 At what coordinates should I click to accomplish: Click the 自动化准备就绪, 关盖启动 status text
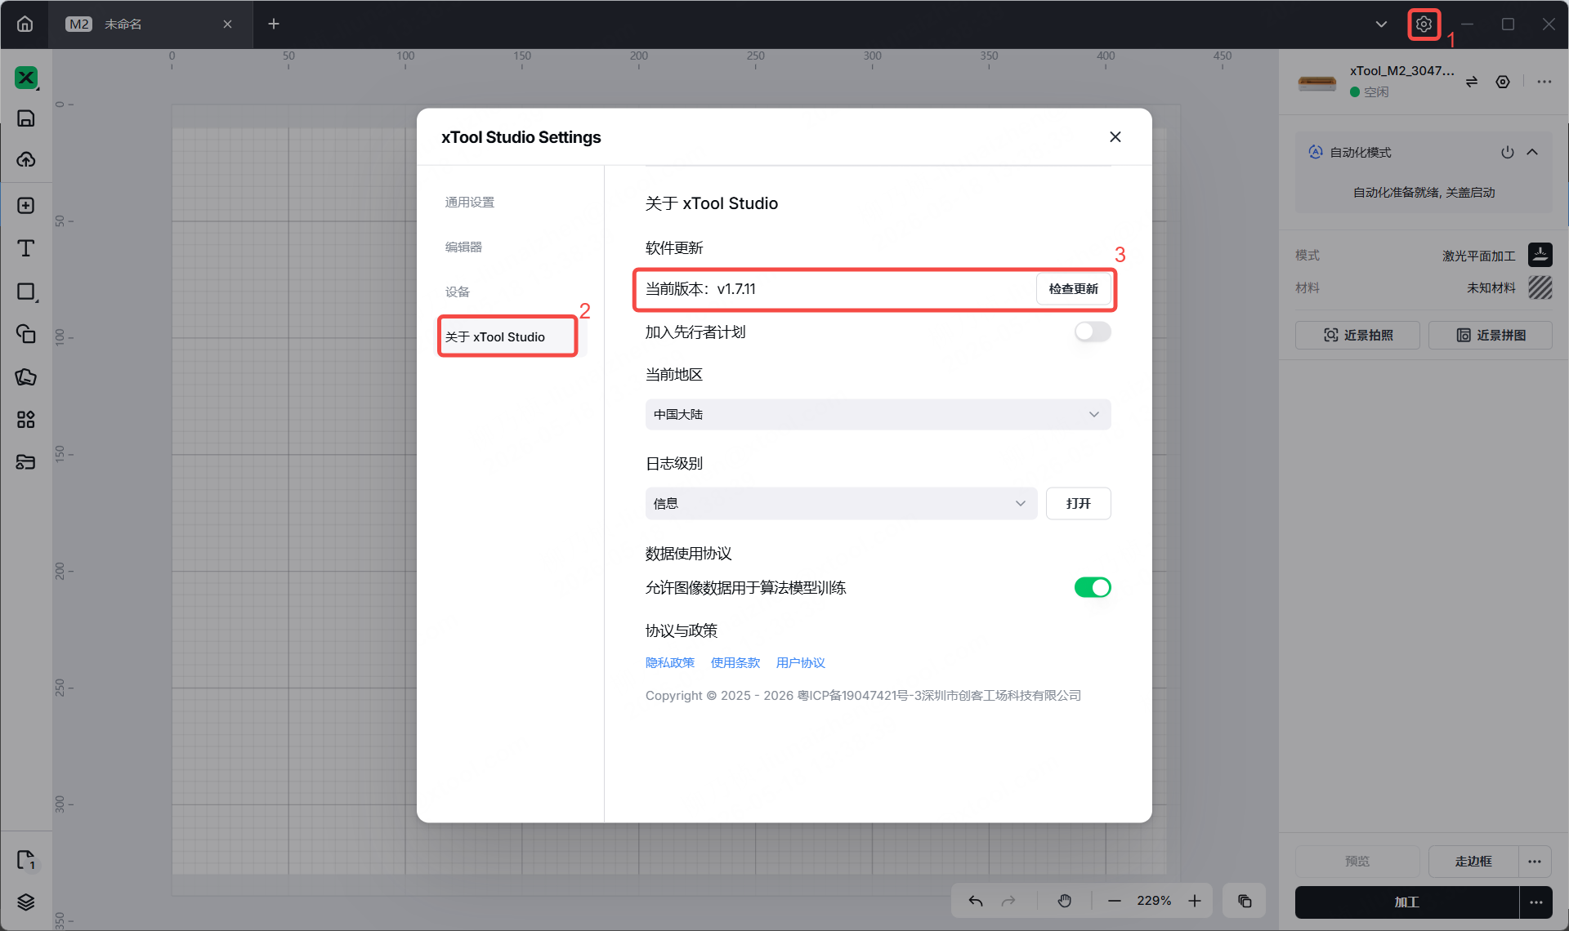(x=1424, y=193)
